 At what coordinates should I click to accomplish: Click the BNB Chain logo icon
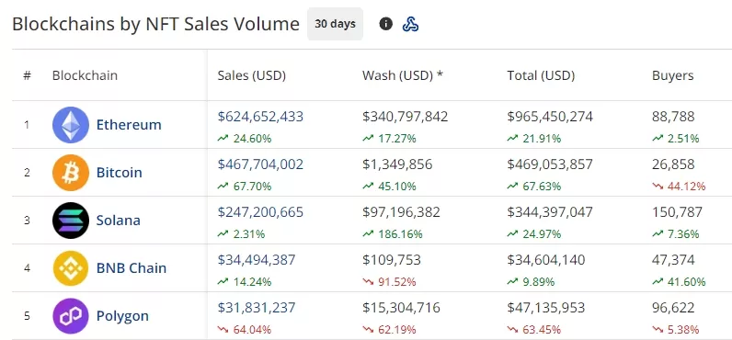point(71,268)
